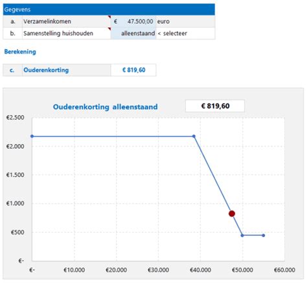The height and width of the screenshot is (283, 307).
Task: Click blue data point near €40.000
Action: click(x=194, y=136)
